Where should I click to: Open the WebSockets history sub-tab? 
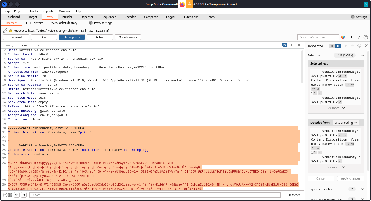coord(64,23)
